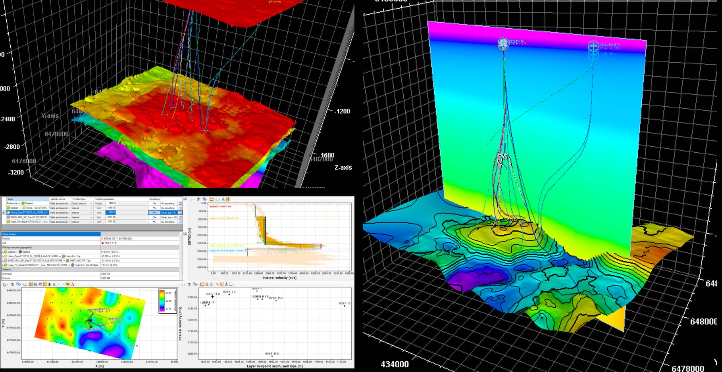Click the line tool icon in crossplot toolbar
722x372 pixels.
217,284
